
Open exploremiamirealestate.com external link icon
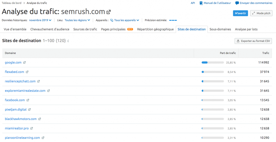tap(49, 91)
